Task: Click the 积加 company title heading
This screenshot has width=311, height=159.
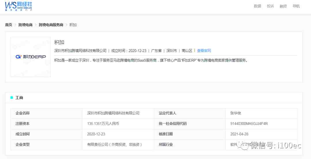Action: click(x=59, y=42)
